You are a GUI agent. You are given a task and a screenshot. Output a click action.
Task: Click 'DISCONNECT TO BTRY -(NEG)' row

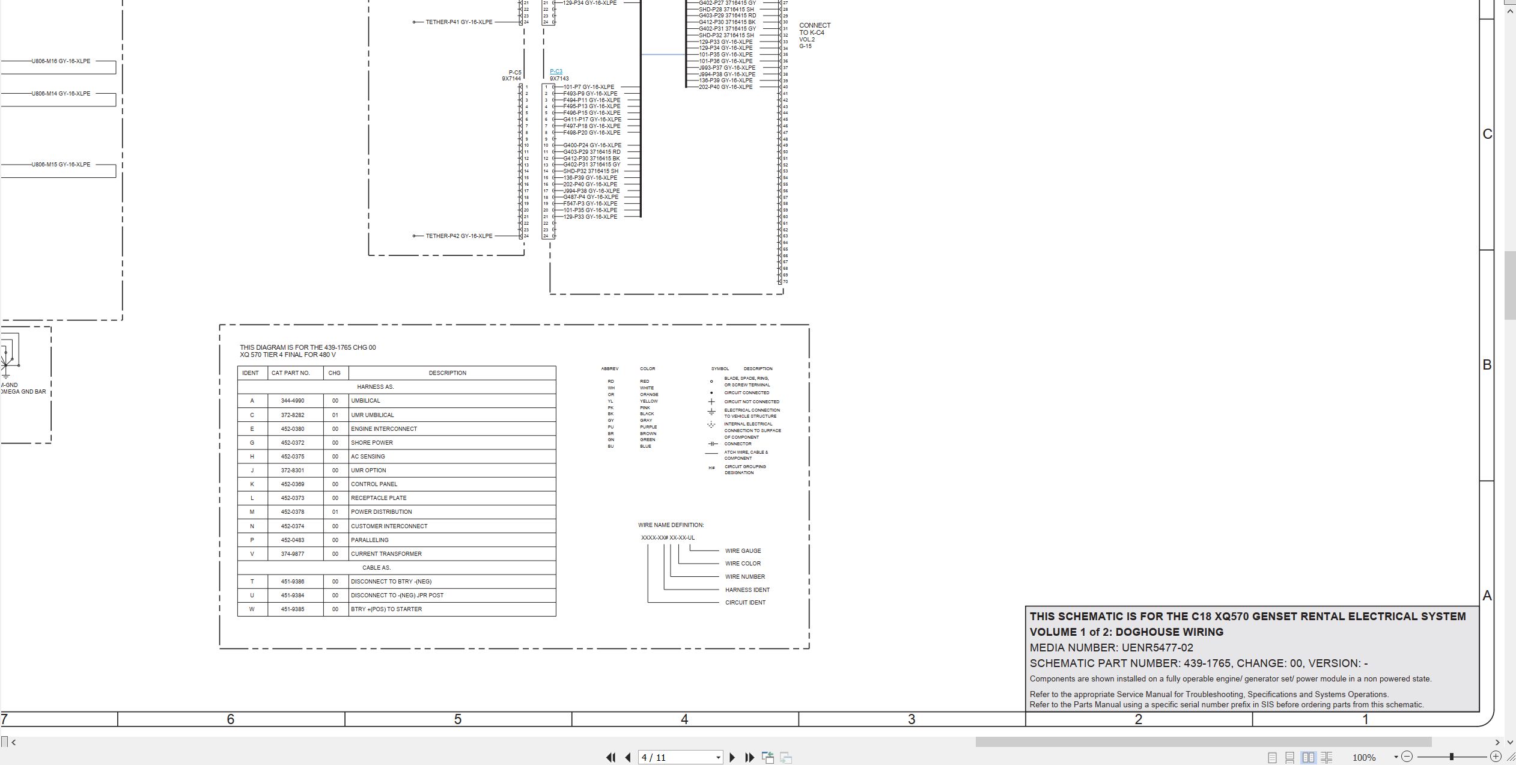(x=397, y=582)
